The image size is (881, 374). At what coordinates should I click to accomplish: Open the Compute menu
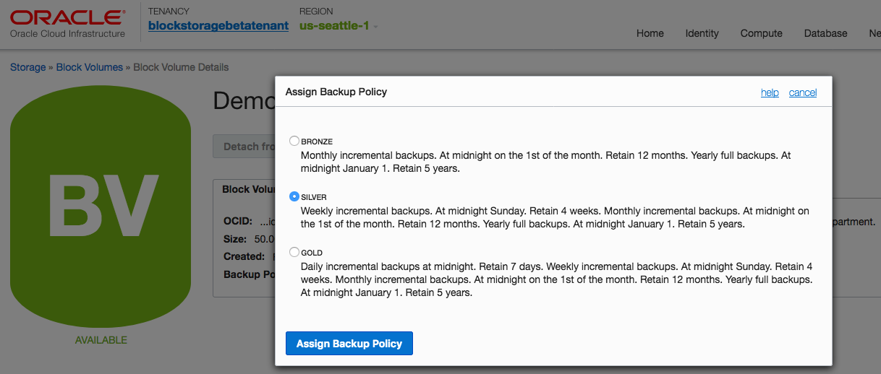click(761, 33)
